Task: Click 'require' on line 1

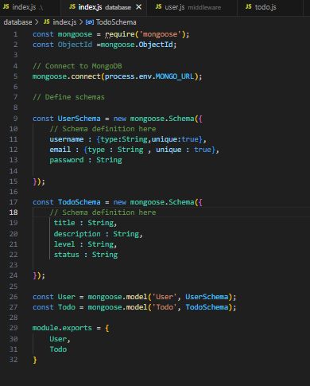Action: pos(120,34)
